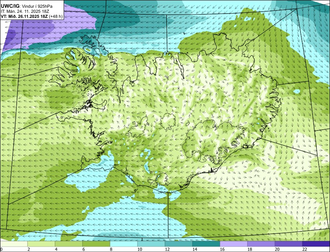Click the legend label '16'
The image size is (330, 252).
[222, 249]
